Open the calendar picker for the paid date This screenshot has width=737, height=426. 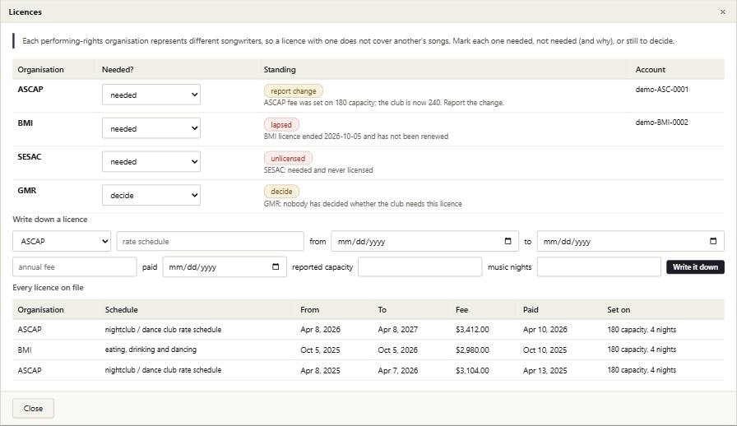point(276,266)
